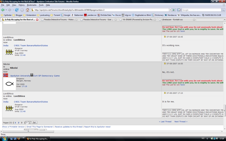Click the post icon next to 07-08-2007 16:55
The image size is (226, 141).
click(x=165, y=64)
